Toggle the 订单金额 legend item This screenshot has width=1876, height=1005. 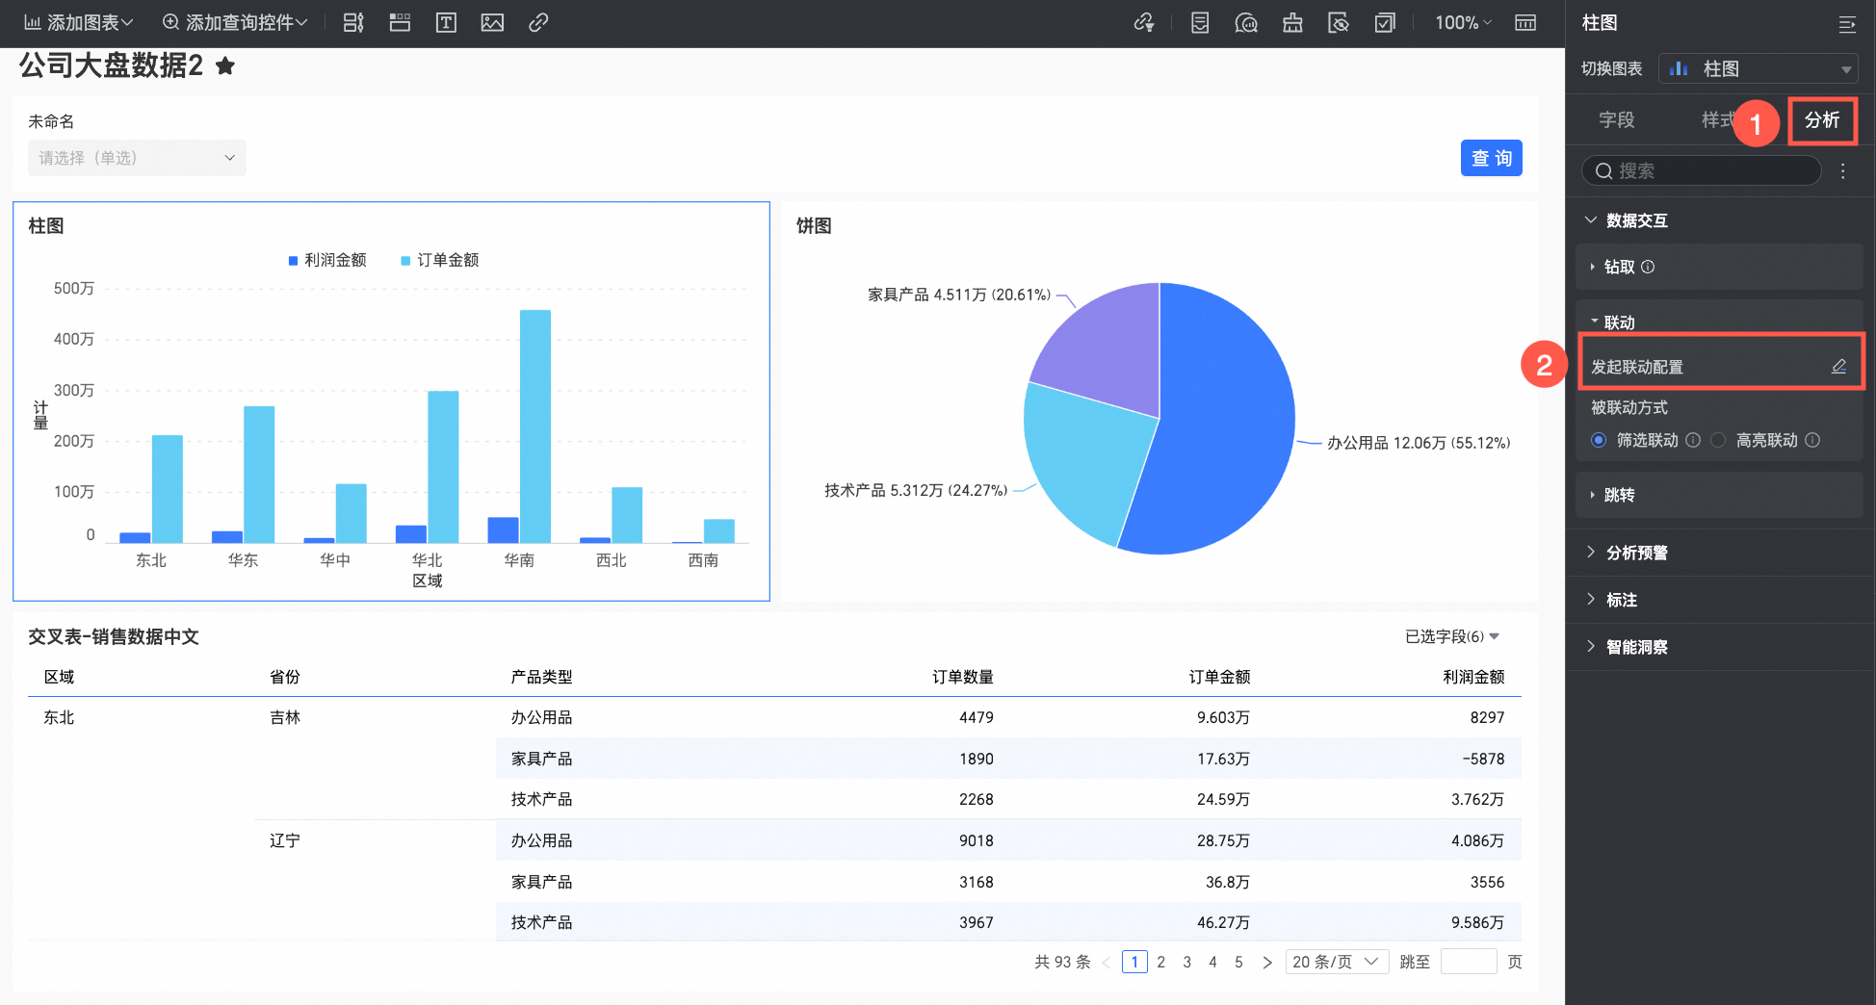click(440, 260)
